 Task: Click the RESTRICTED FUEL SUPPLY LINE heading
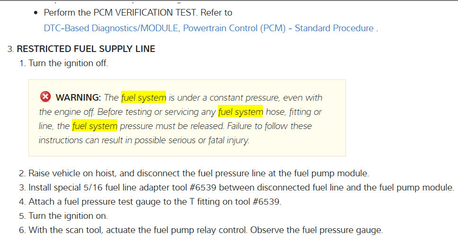coord(86,49)
